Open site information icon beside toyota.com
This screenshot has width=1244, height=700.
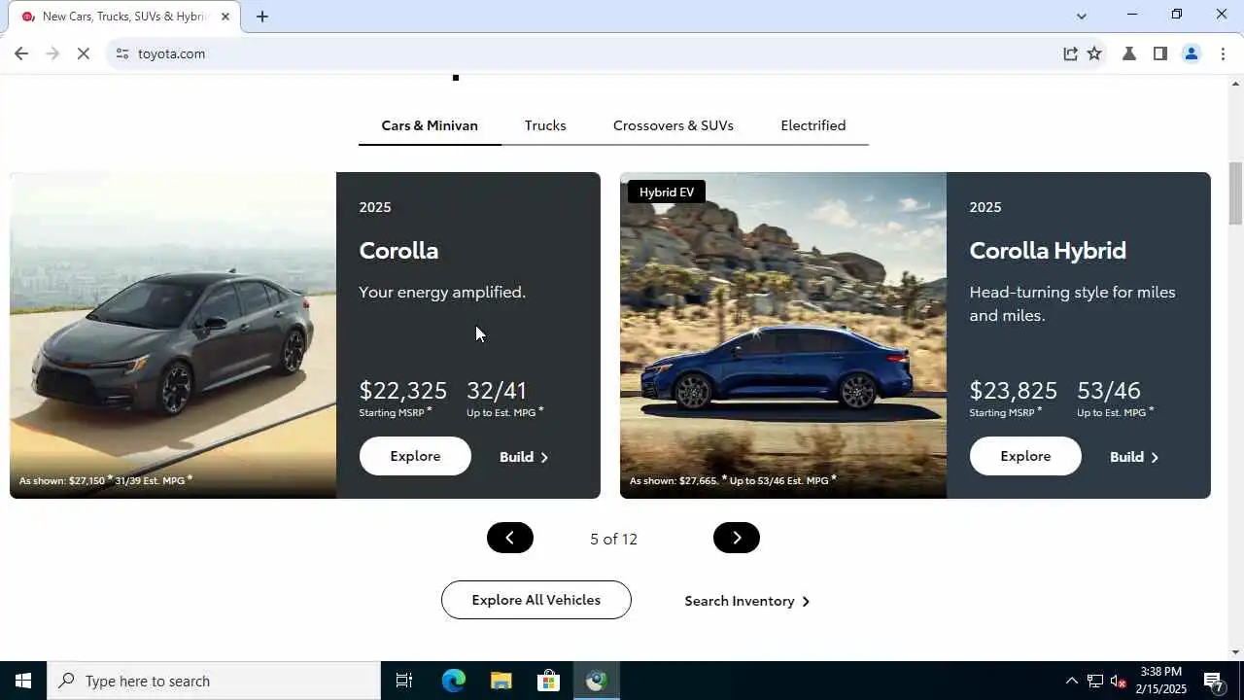point(121,53)
